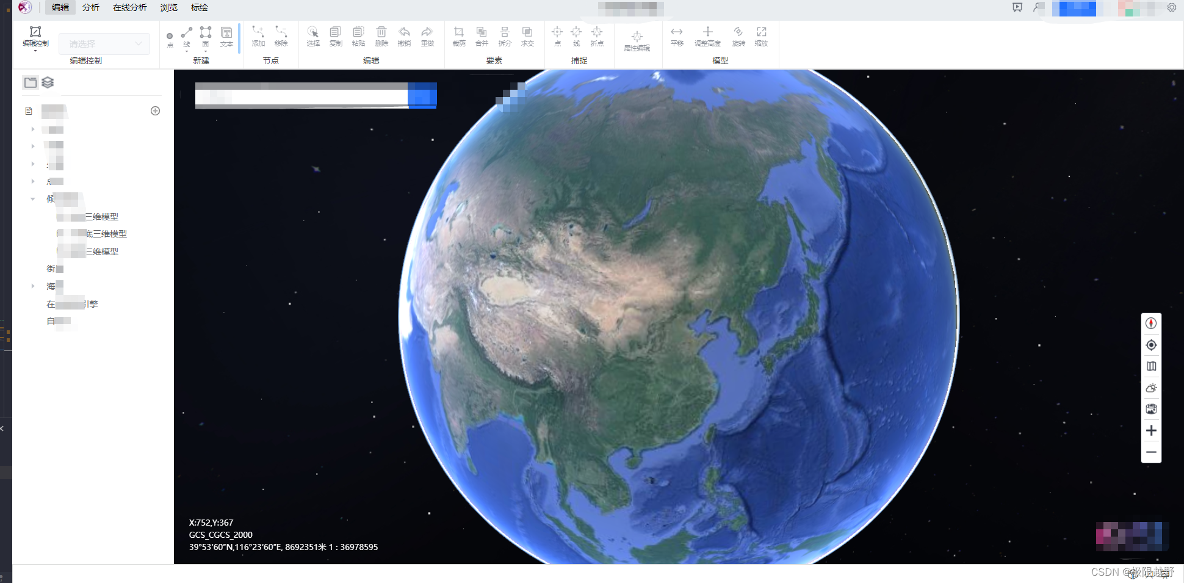Click the 撤销 undo icon

pyautogui.click(x=404, y=36)
